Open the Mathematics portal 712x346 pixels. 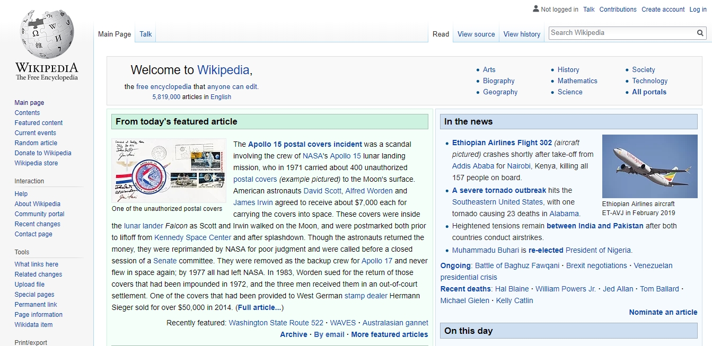pos(577,81)
